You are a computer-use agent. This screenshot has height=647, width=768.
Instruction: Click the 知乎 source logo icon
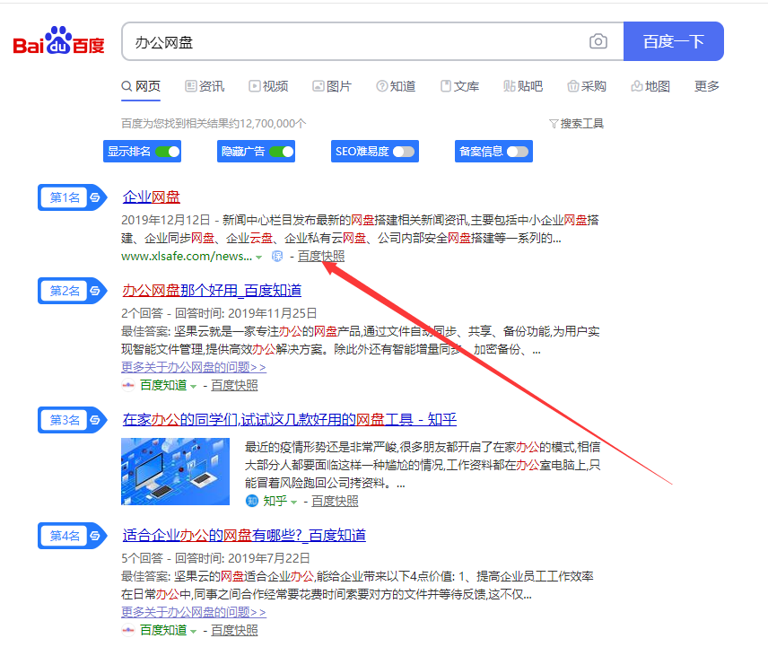pyautogui.click(x=252, y=501)
